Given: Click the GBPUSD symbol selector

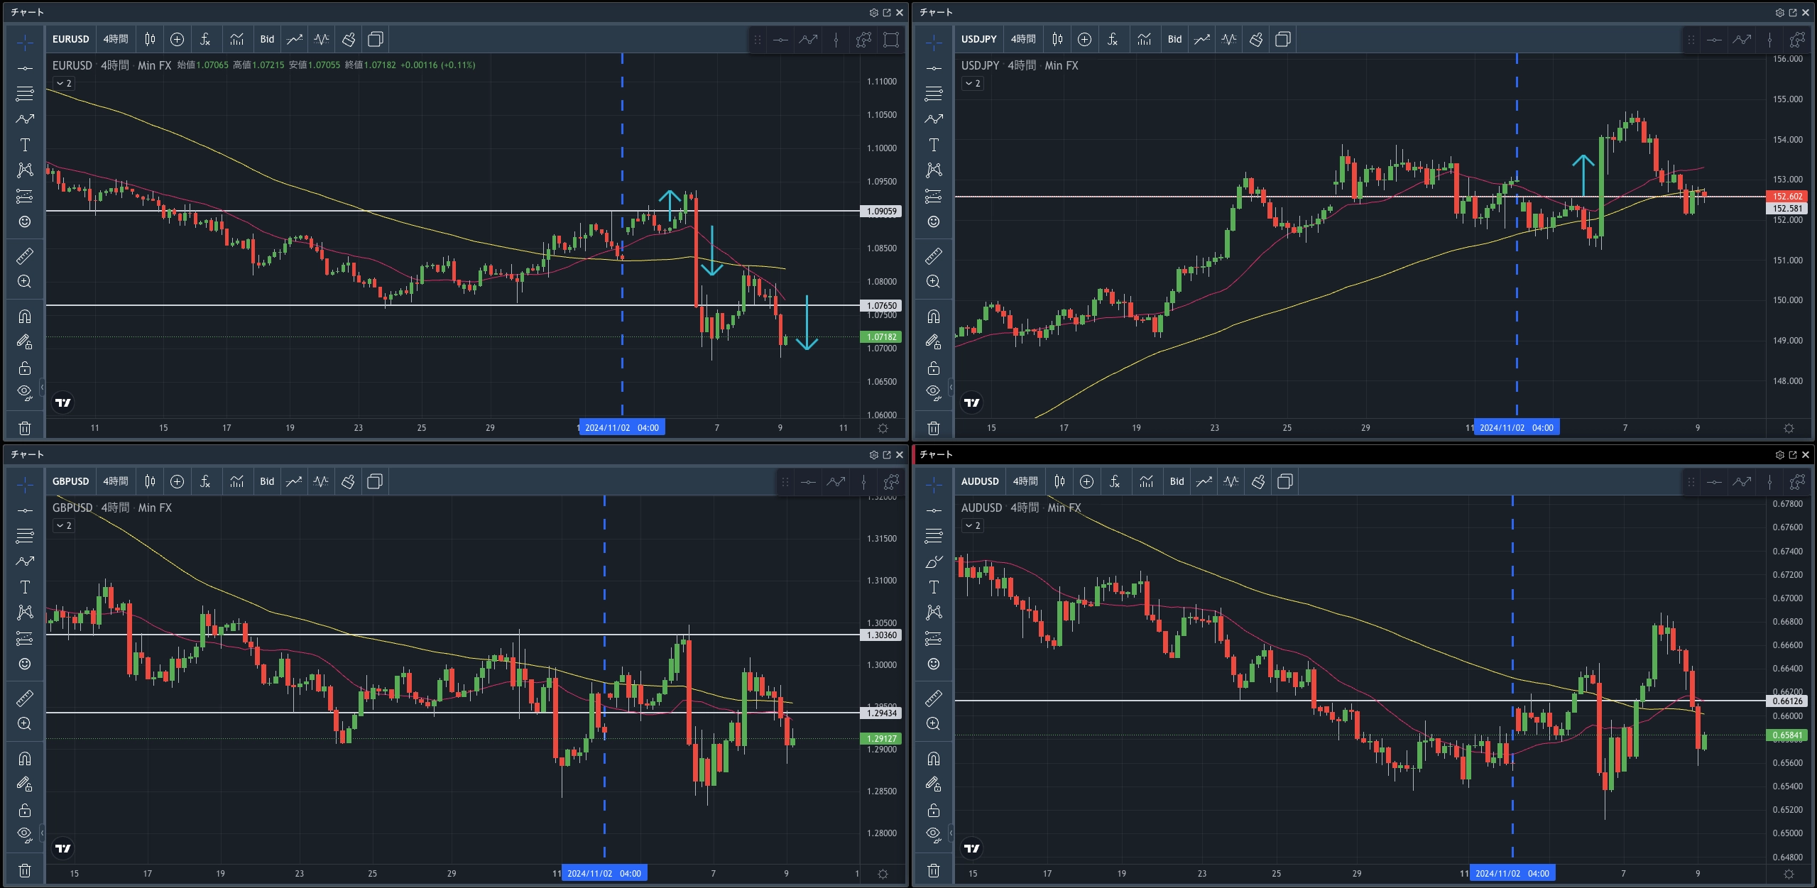Looking at the screenshot, I should 70,481.
